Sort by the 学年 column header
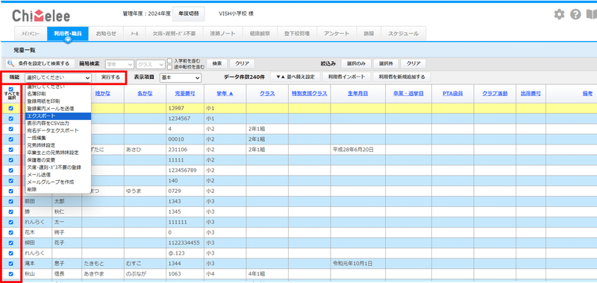Viewport: 597px width, 283px height. coord(225,93)
